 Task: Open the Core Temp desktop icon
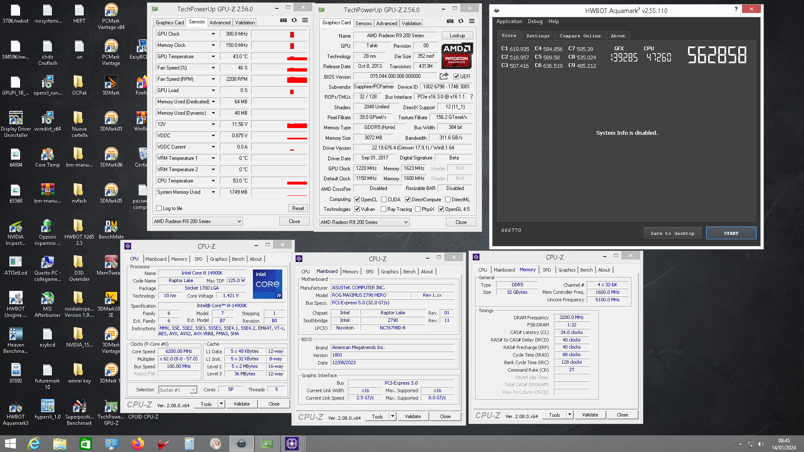coord(47,157)
